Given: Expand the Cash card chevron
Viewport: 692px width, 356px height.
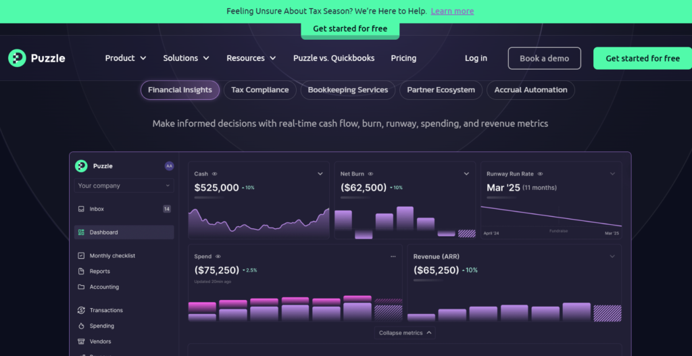Looking at the screenshot, I should [320, 174].
